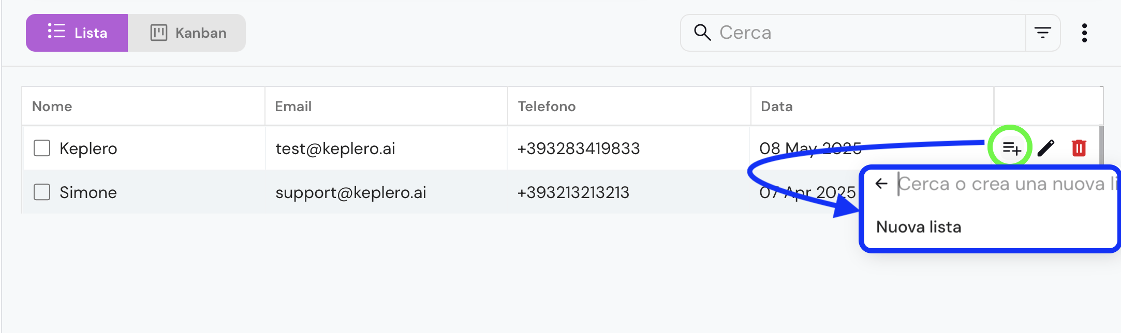Click the red trash delete icon
This screenshot has width=1121, height=333.
point(1079,148)
